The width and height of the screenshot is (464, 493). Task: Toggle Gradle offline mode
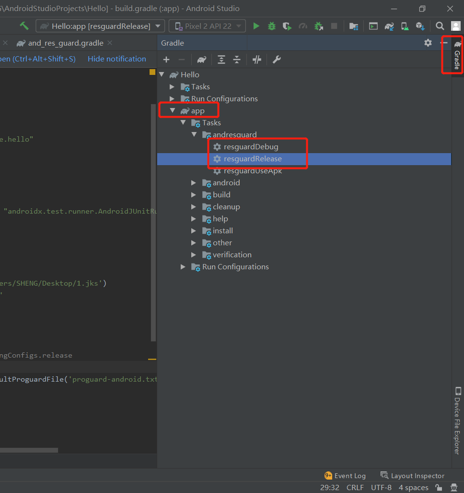pyautogui.click(x=257, y=60)
